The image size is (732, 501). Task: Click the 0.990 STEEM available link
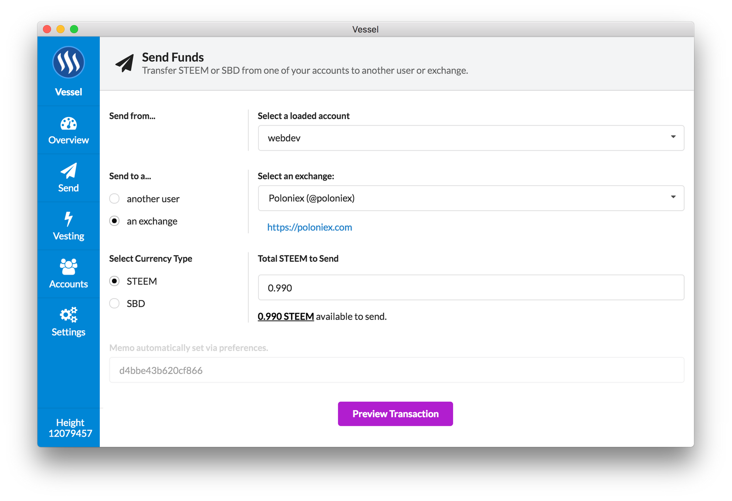pyautogui.click(x=286, y=316)
